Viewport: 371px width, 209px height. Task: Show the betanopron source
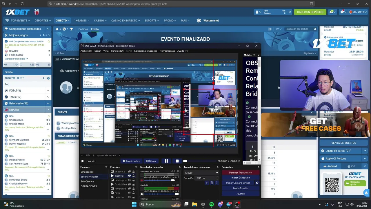point(130,180)
